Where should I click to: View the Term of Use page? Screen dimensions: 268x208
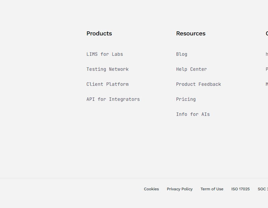212,189
